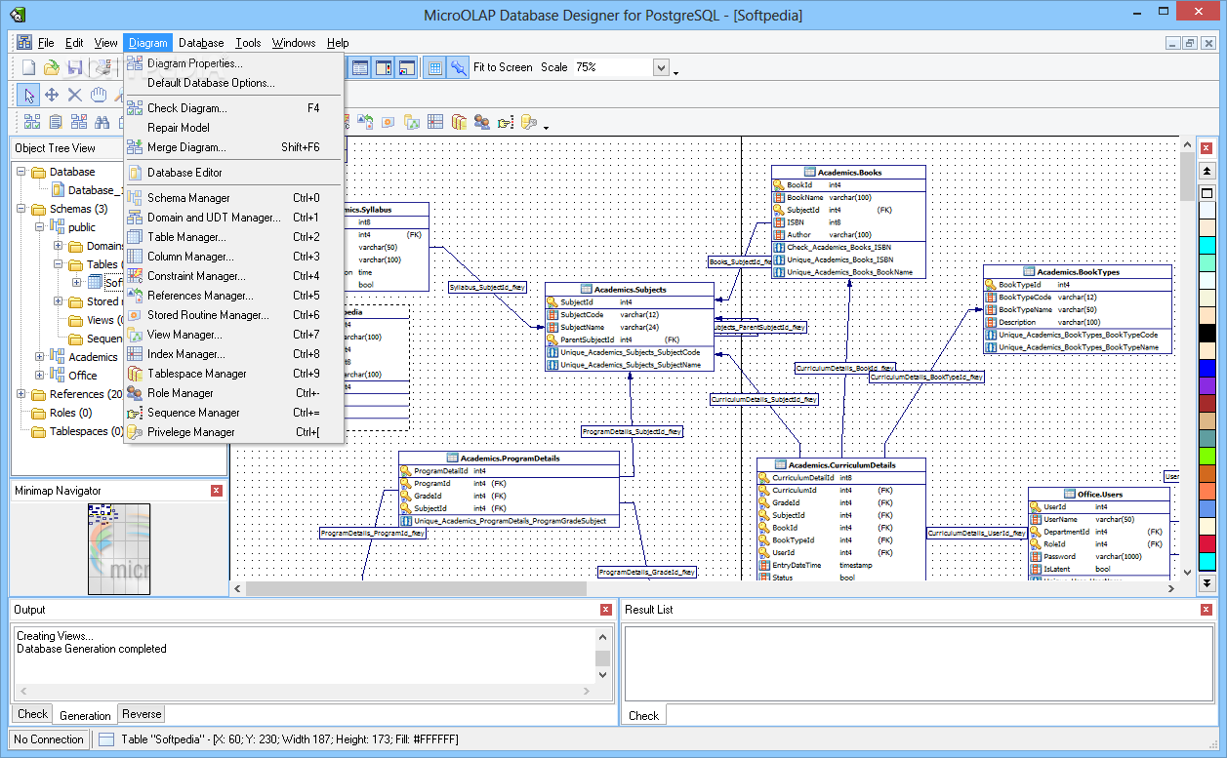Pick the chartreuse green color swatch
1227x758 pixels.
coord(1207,456)
